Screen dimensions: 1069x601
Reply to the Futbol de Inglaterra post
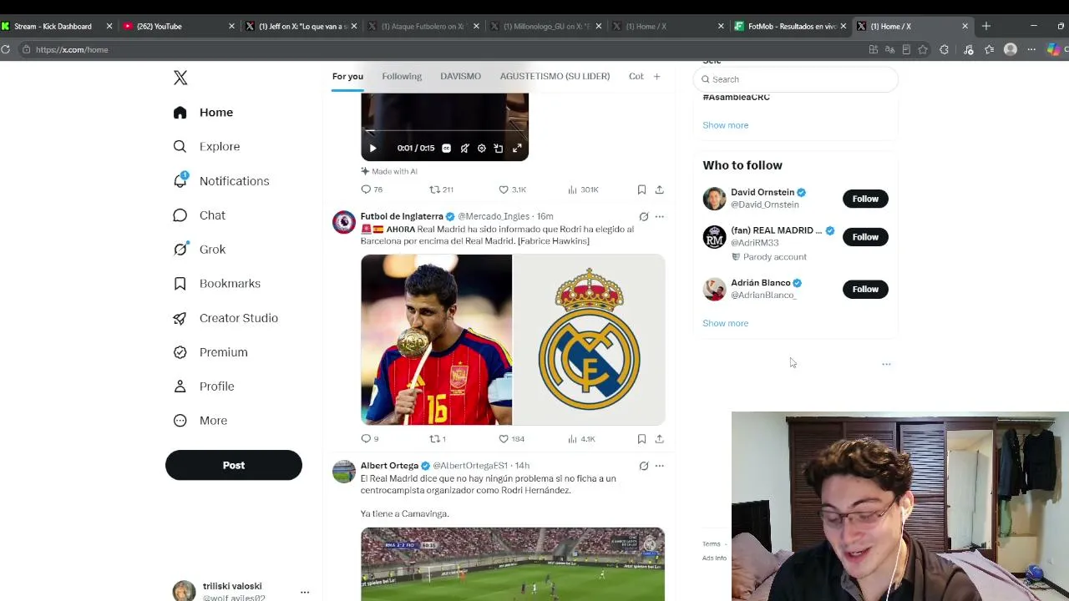[x=370, y=439]
